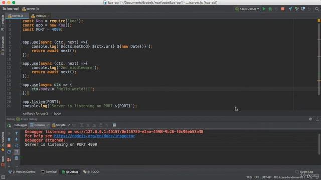
Task: Close the index.js tab
Action: [48, 16]
